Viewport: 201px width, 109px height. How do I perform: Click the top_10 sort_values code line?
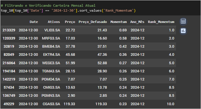point(68,10)
